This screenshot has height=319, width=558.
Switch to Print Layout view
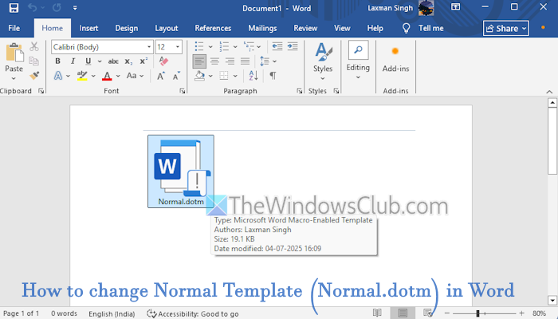coord(403,313)
